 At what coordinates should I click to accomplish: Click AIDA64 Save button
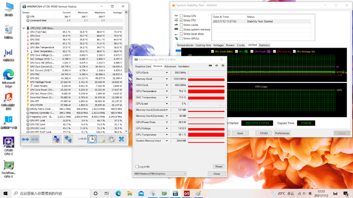[x=240, y=133]
